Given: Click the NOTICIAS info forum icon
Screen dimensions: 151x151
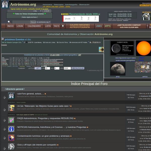Looking at the screenshot, I should coord(11,129).
